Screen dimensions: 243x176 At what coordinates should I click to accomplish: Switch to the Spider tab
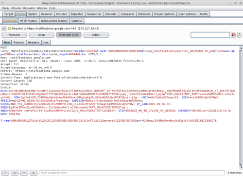[33, 14]
